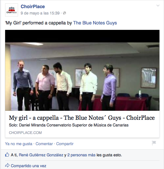Click the ChoirPlace profile picture logo

pyautogui.click(x=11, y=10)
